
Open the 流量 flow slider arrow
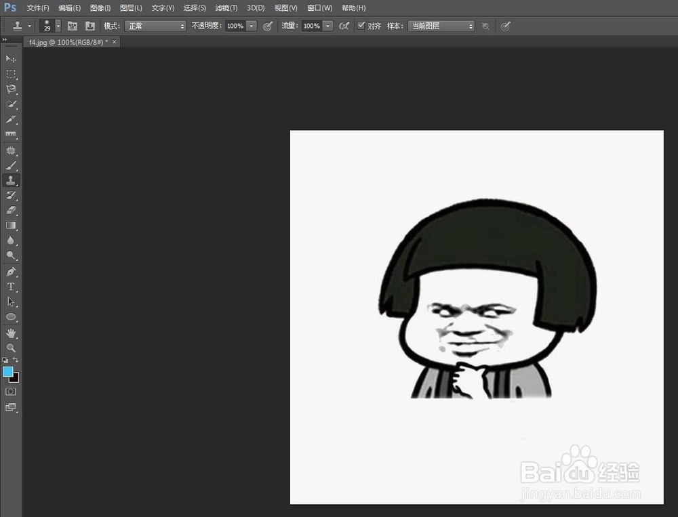click(328, 26)
